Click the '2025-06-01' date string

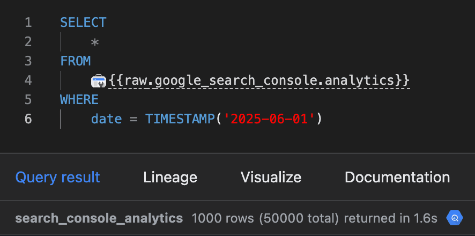269,119
